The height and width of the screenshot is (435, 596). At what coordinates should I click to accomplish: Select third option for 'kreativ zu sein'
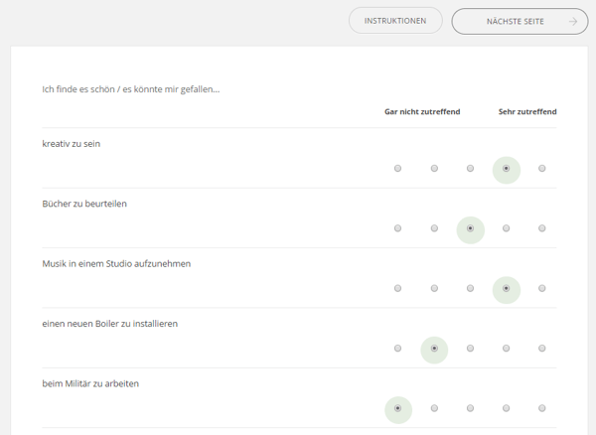(x=470, y=168)
